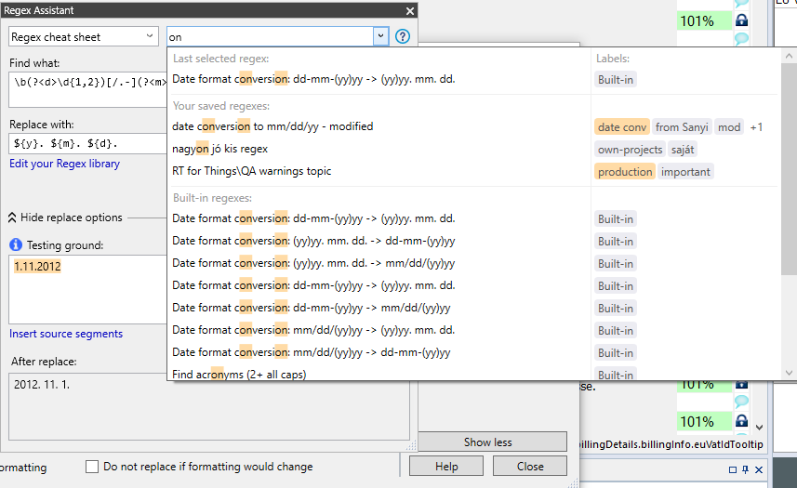This screenshot has width=797, height=488.
Task: Toggle the 'date conv' label chip
Action: tap(621, 126)
